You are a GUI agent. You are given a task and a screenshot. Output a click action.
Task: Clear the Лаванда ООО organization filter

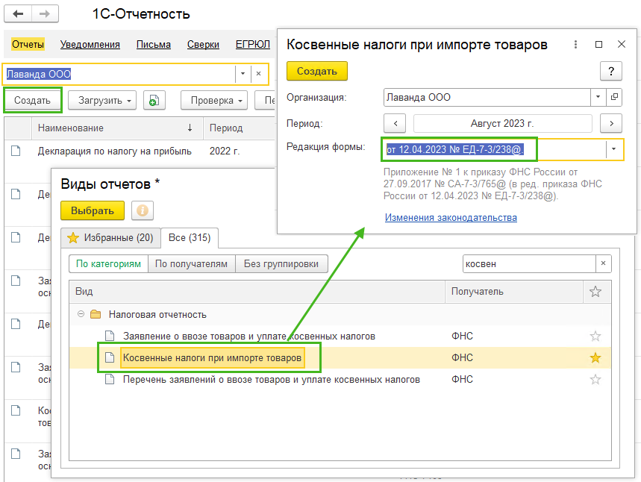coord(258,74)
